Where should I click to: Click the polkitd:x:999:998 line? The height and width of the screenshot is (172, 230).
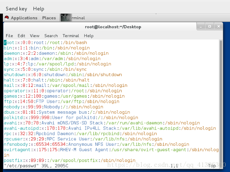[71, 117]
